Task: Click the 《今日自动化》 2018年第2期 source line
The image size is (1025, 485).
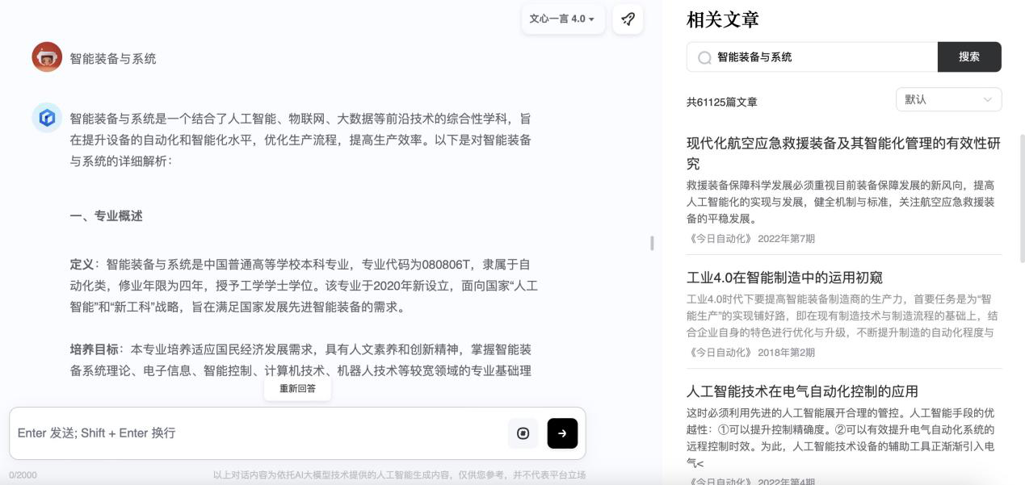Action: click(750, 352)
